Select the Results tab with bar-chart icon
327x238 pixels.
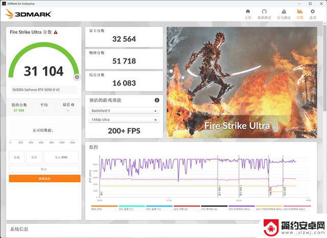[x=300, y=14]
